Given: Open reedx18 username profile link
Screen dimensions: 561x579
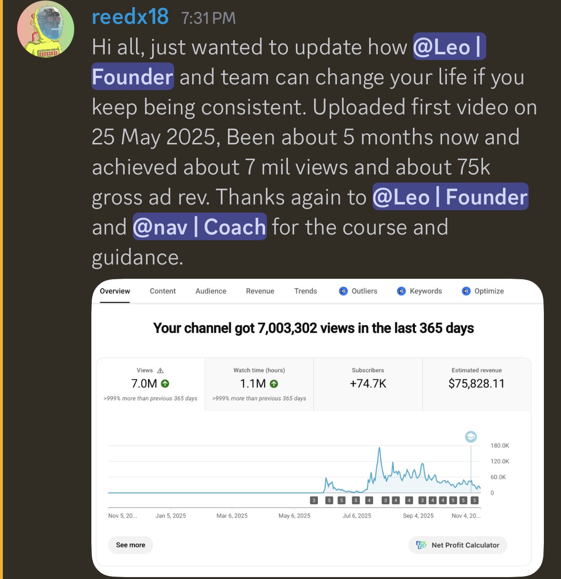Looking at the screenshot, I should [130, 17].
